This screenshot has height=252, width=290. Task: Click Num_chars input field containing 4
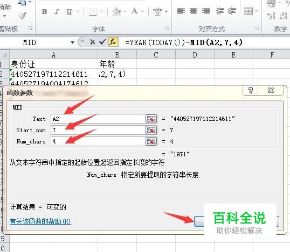98,141
